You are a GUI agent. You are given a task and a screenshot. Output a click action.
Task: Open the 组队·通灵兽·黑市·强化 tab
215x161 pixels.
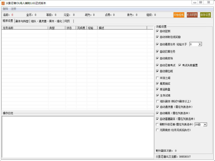[46, 21]
